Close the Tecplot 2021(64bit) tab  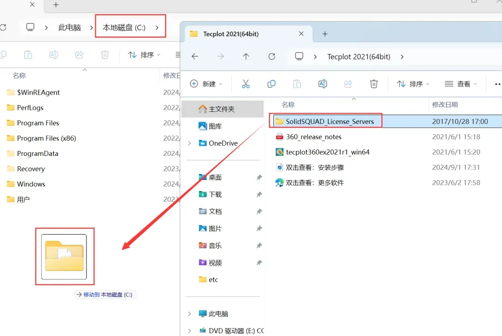tap(301, 33)
